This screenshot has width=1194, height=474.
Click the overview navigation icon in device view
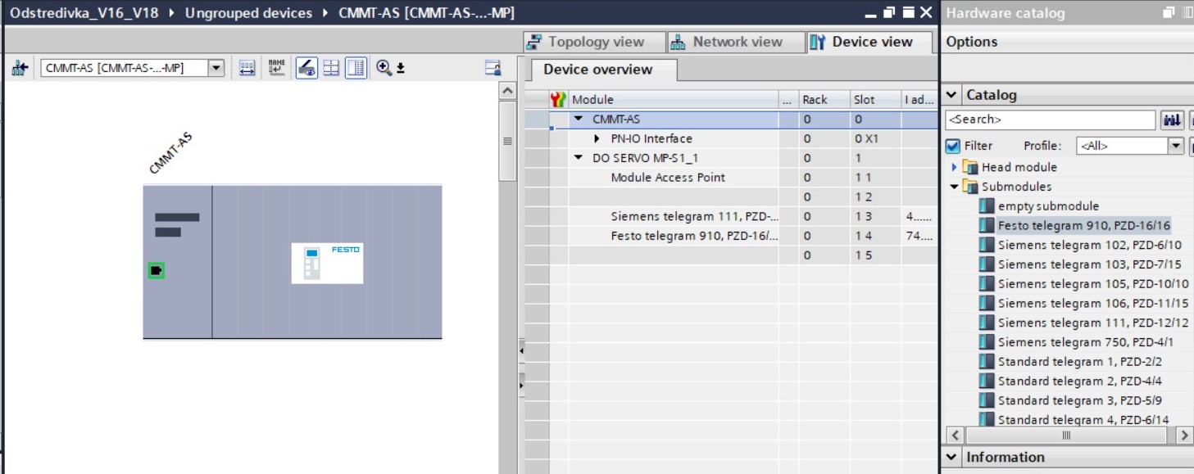point(493,69)
